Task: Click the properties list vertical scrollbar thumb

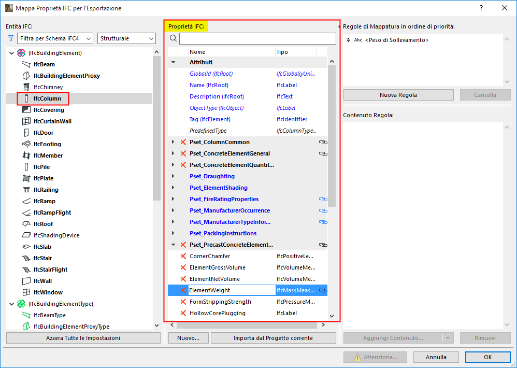Action: click(x=332, y=135)
